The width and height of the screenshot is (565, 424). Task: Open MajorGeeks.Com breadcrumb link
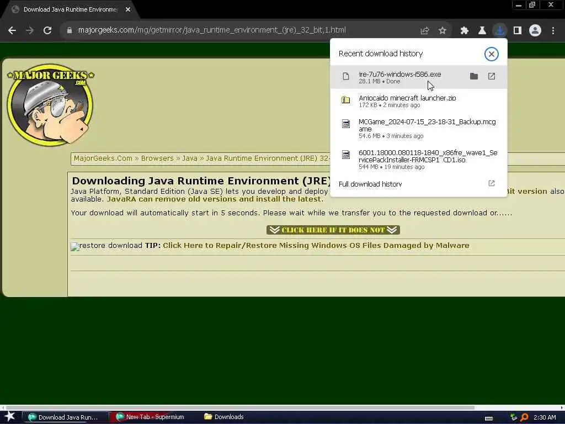click(x=103, y=158)
